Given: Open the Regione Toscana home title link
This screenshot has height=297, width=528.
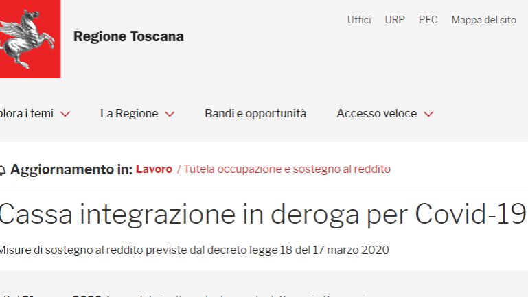Looking at the screenshot, I should click(x=128, y=36).
